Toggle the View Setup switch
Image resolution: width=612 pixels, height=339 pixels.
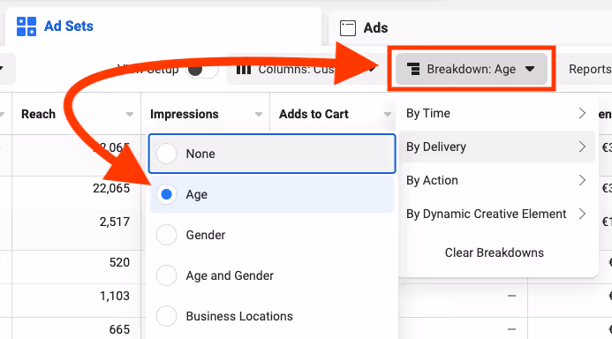coord(201,70)
